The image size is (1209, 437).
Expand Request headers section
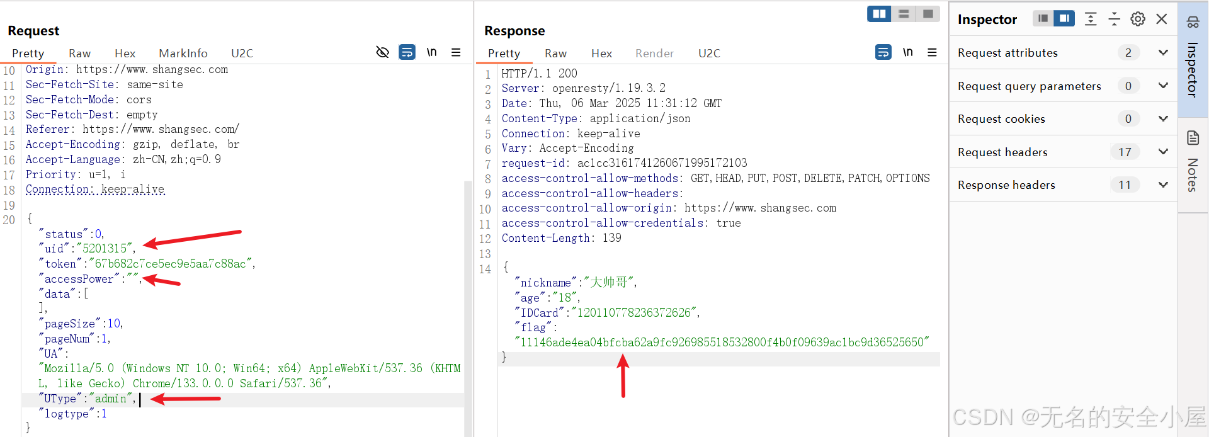point(1163,152)
